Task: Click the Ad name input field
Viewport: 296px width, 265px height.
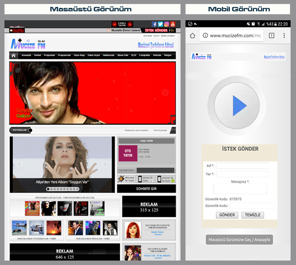Action: 242,166
